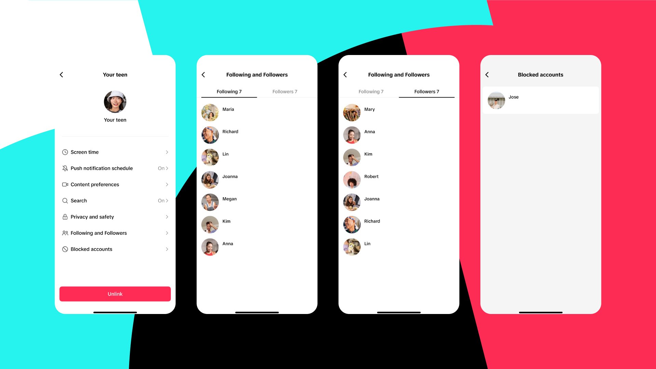Click the Push notification schedule icon
The height and width of the screenshot is (369, 656).
65,168
